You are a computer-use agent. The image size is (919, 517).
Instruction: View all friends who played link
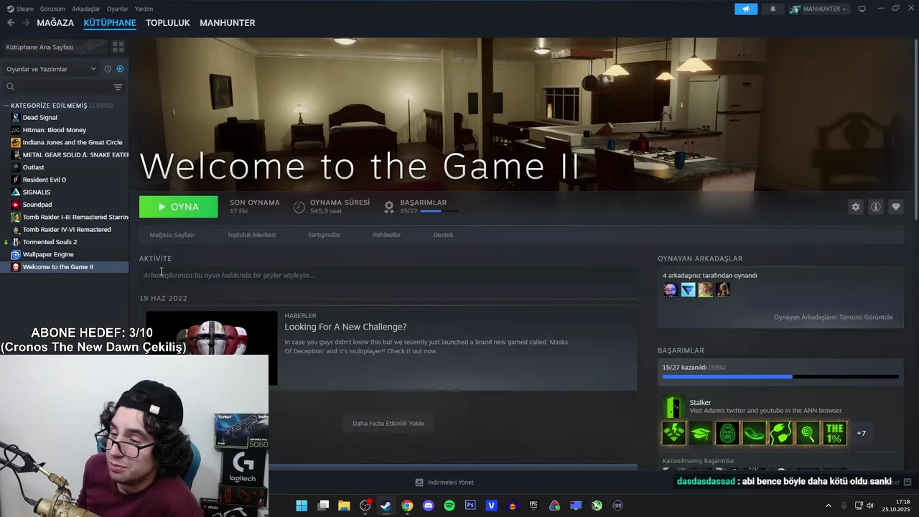pyautogui.click(x=833, y=317)
